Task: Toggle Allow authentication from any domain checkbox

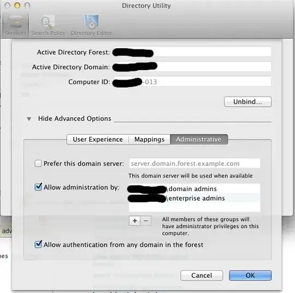Action: coord(38,244)
